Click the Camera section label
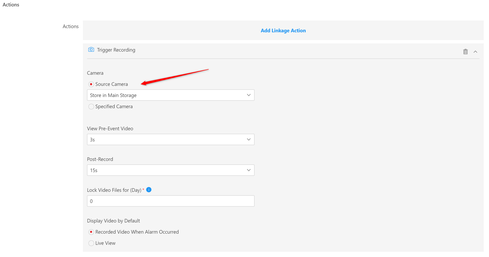 pyautogui.click(x=95, y=73)
